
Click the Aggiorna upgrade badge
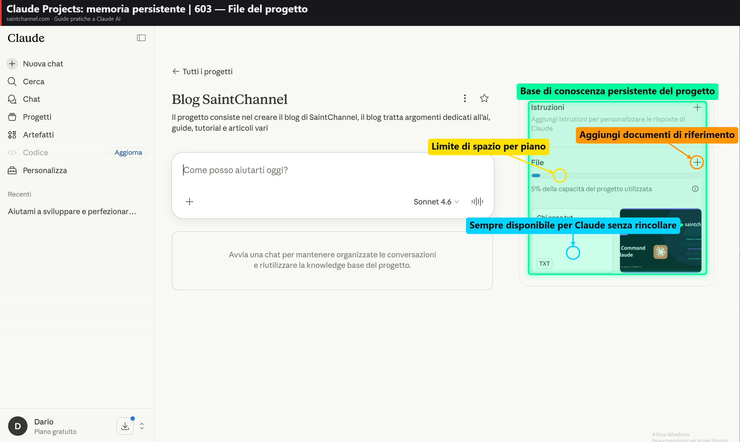(x=128, y=153)
